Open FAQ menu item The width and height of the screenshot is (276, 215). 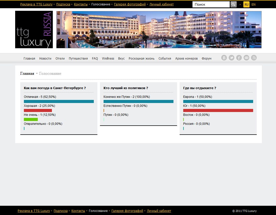click(95, 58)
